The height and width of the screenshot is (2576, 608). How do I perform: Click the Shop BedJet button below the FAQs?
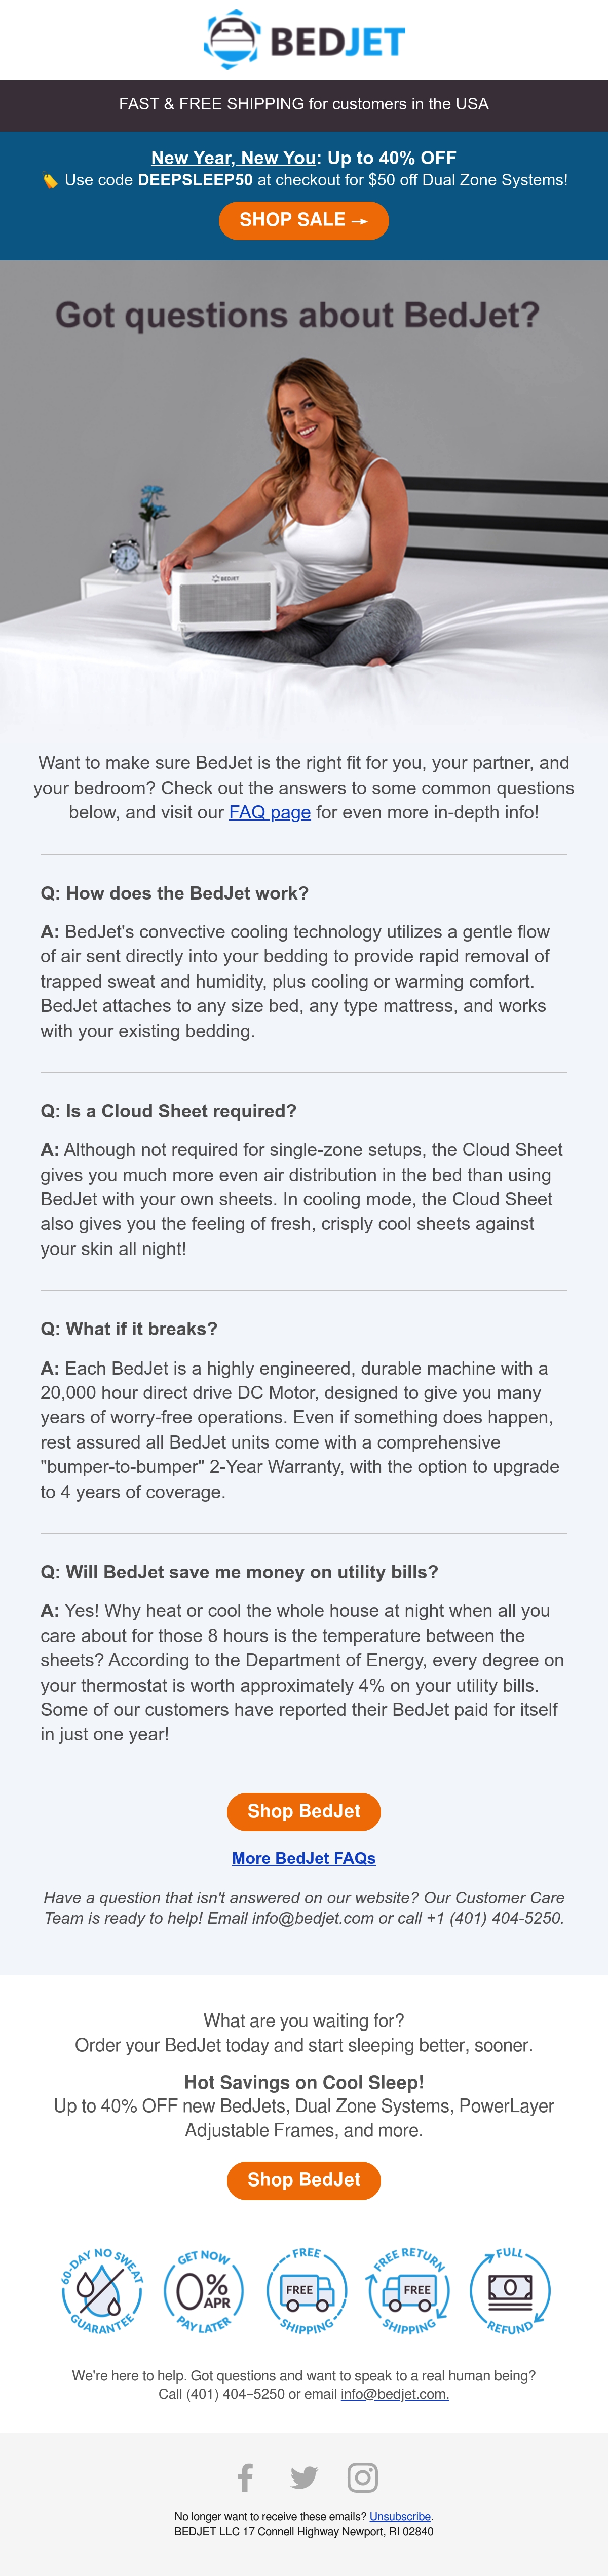[304, 1811]
